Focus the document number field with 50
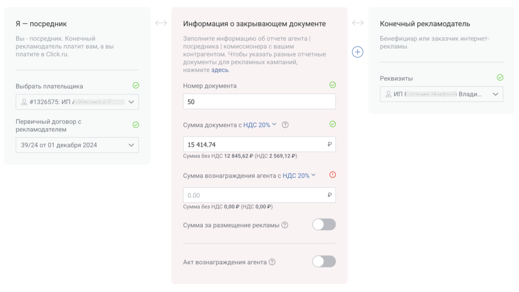The width and height of the screenshot is (519, 292). coord(259,101)
